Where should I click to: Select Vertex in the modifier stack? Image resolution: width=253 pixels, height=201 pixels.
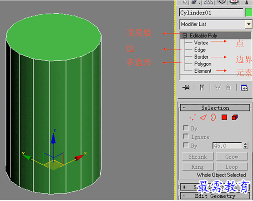click(201, 43)
